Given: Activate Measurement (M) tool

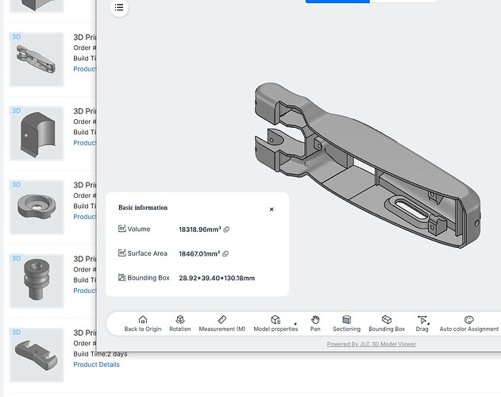Looking at the screenshot, I should [222, 324].
